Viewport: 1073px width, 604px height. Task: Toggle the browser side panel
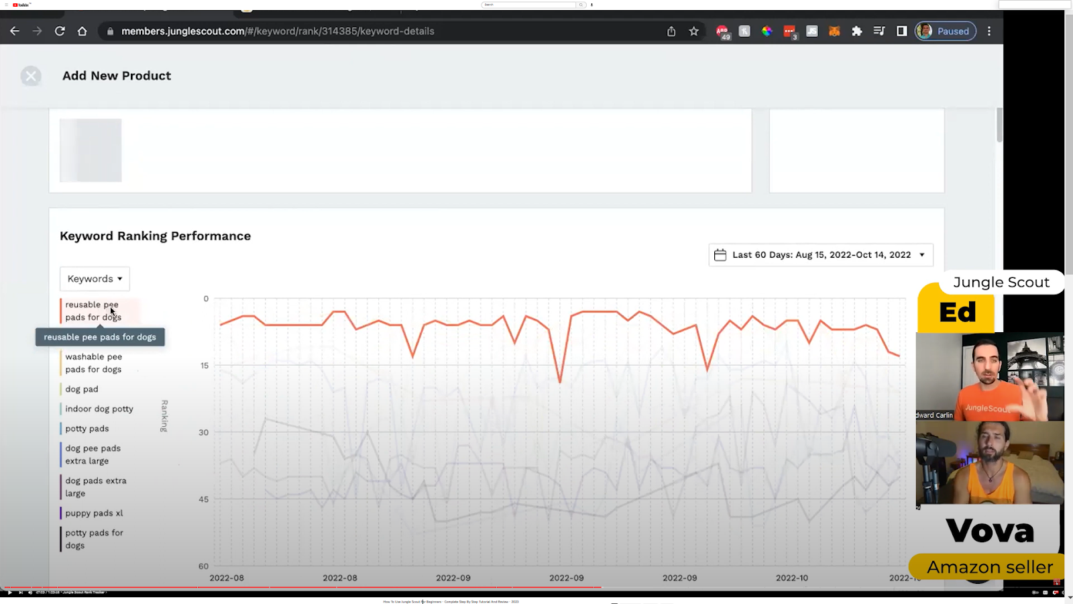pos(902,31)
